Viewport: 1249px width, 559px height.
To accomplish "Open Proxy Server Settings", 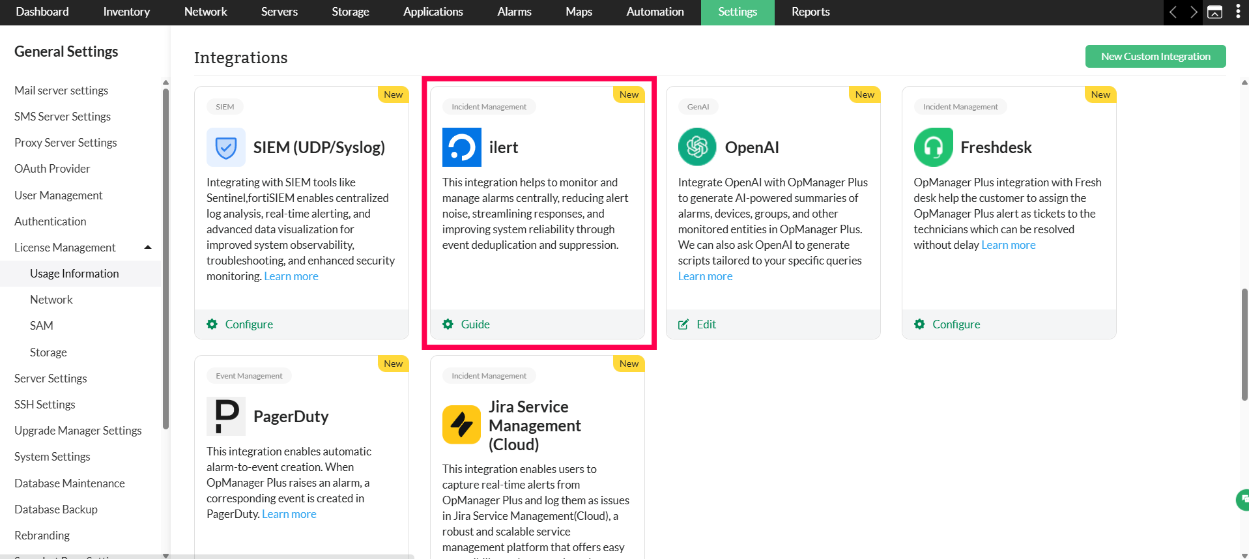I will tap(66, 143).
